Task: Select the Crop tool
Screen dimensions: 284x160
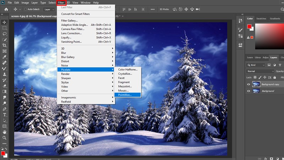Action: point(4,46)
